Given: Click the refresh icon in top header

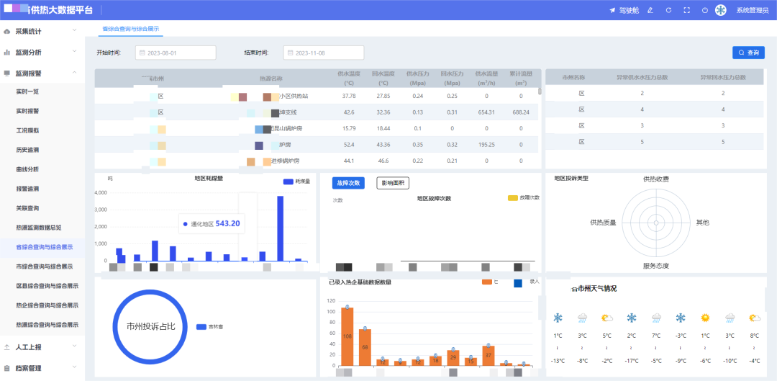Looking at the screenshot, I should (x=668, y=10).
